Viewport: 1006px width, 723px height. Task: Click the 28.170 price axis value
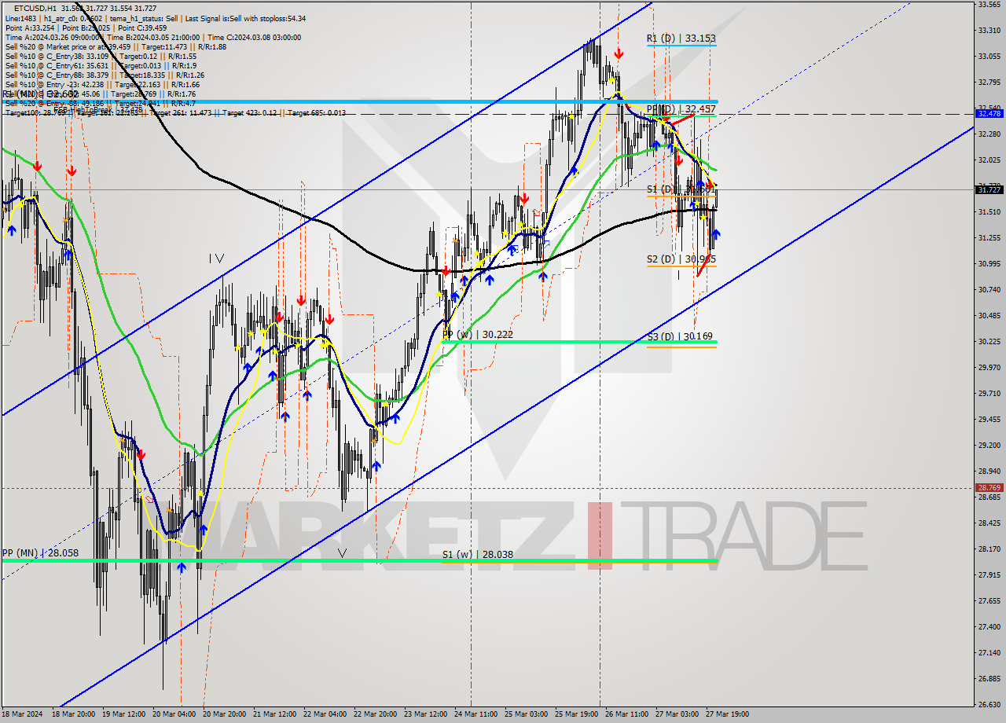[989, 549]
